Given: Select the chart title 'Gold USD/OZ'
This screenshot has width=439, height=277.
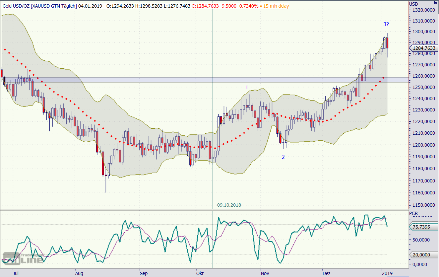Looking at the screenshot, I should [16, 6].
